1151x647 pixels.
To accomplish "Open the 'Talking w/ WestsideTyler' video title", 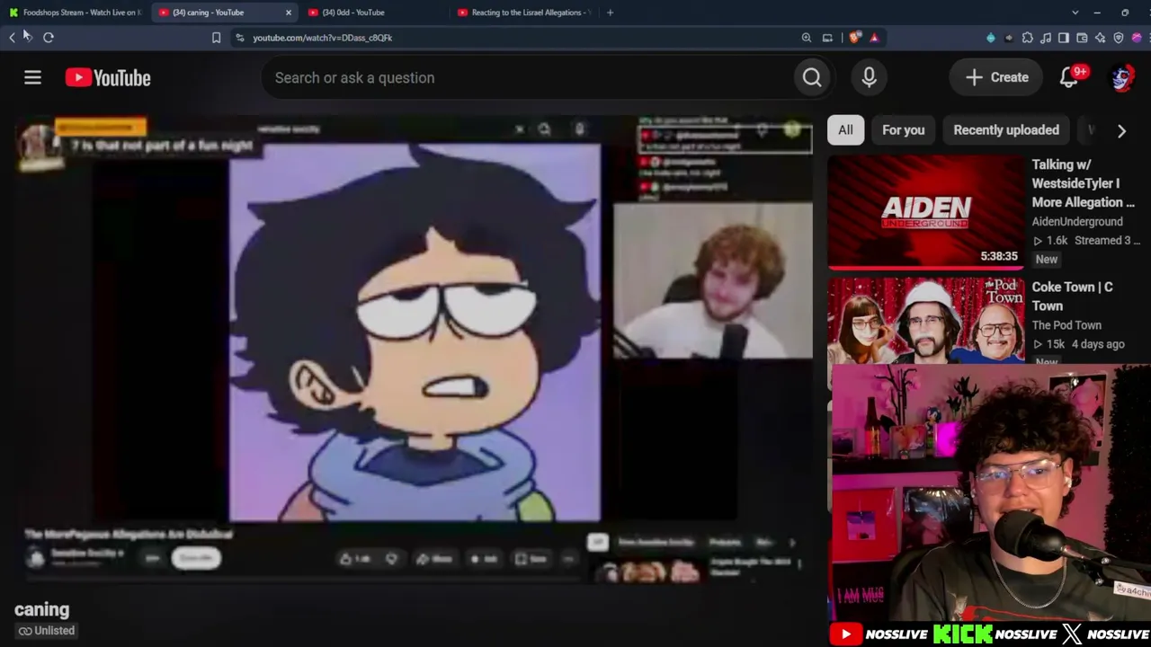I will pos(1083,183).
